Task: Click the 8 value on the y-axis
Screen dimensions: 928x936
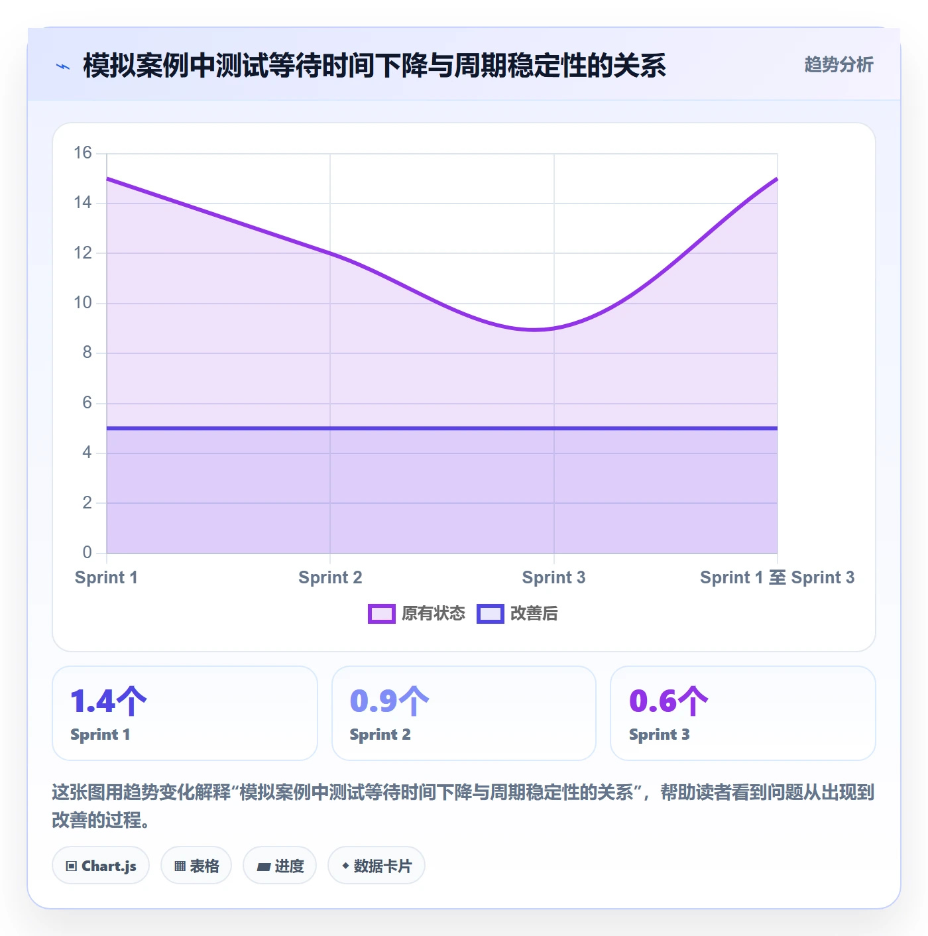Action: click(87, 353)
